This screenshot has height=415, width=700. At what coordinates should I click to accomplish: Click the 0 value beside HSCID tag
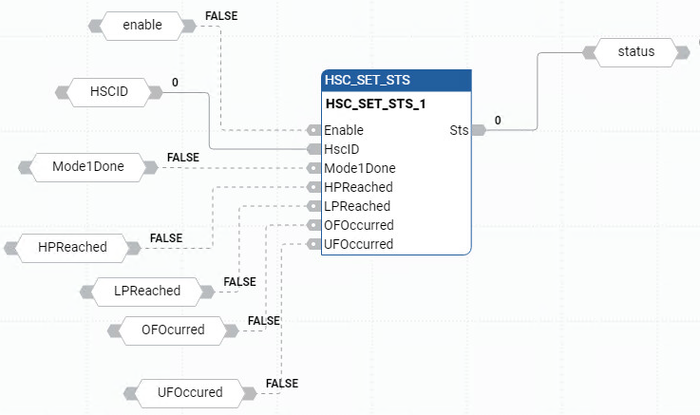pos(175,83)
